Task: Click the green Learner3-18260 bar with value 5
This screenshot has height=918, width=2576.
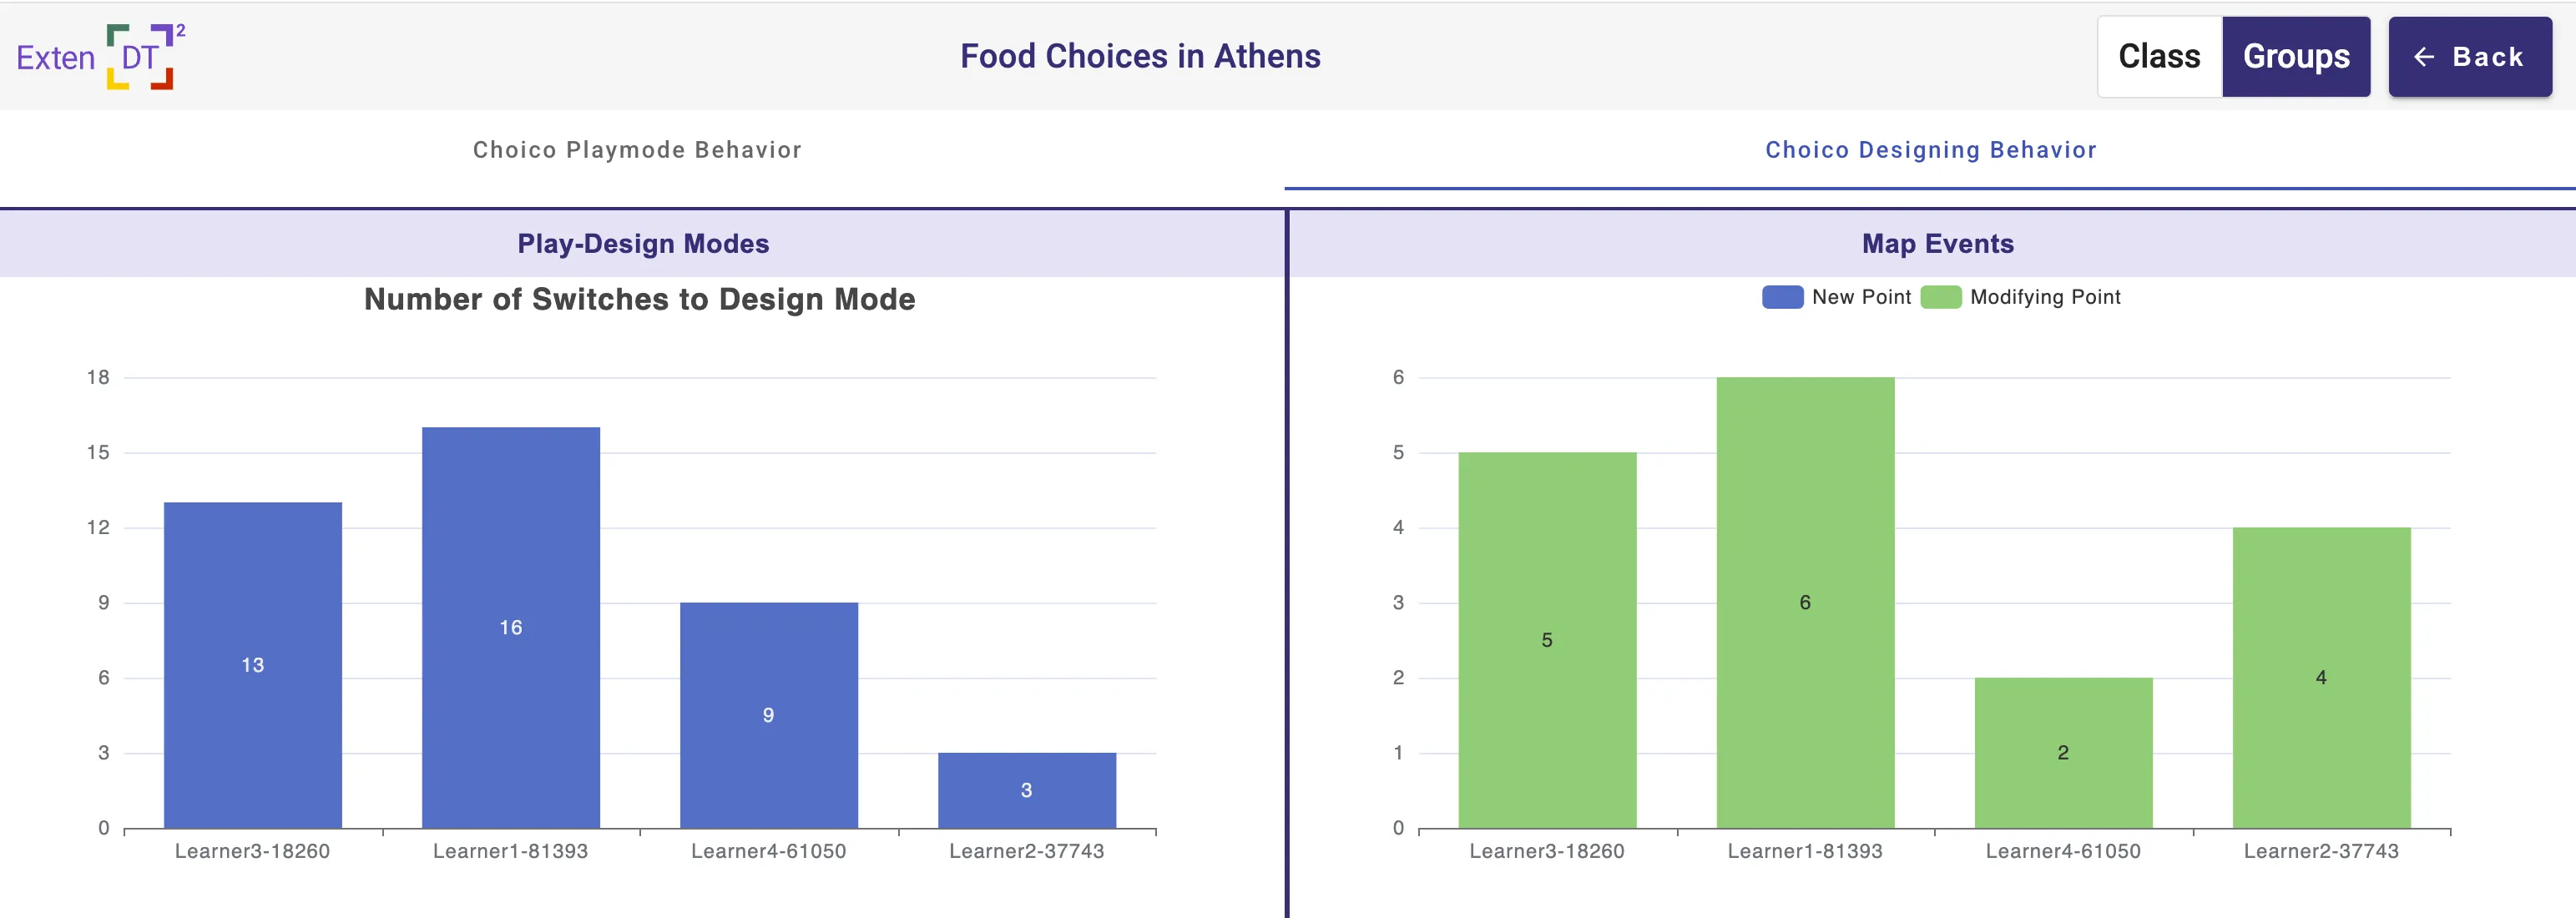Action: tap(1547, 640)
